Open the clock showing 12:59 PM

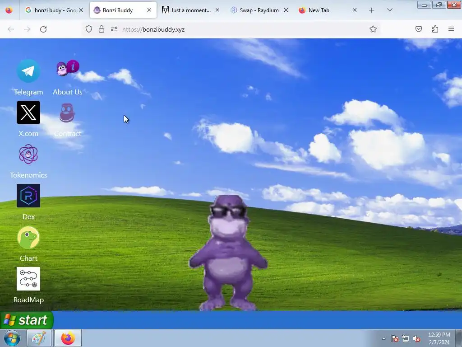[439, 338]
